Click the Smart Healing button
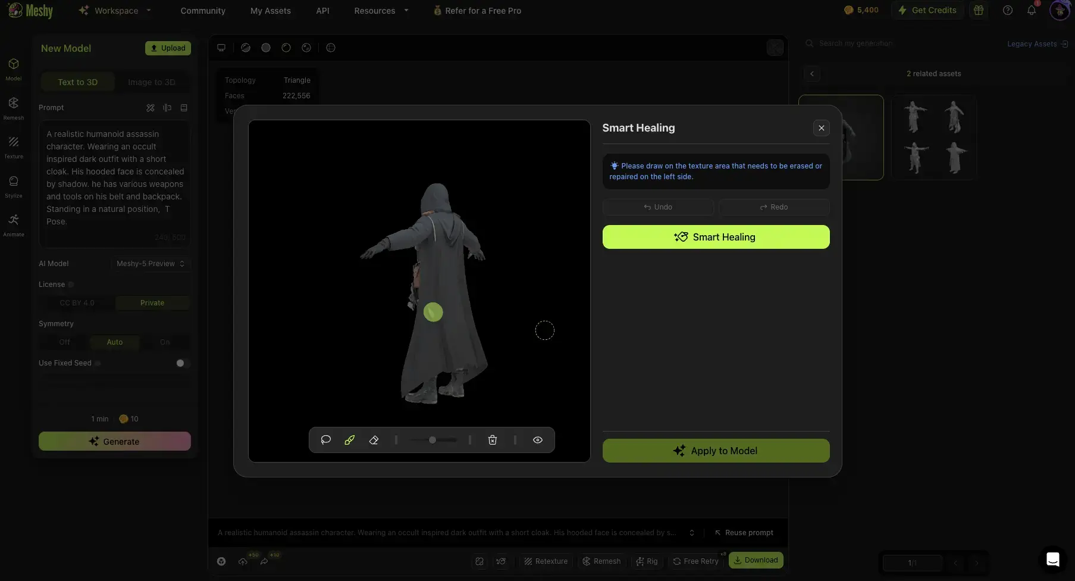 click(x=716, y=237)
